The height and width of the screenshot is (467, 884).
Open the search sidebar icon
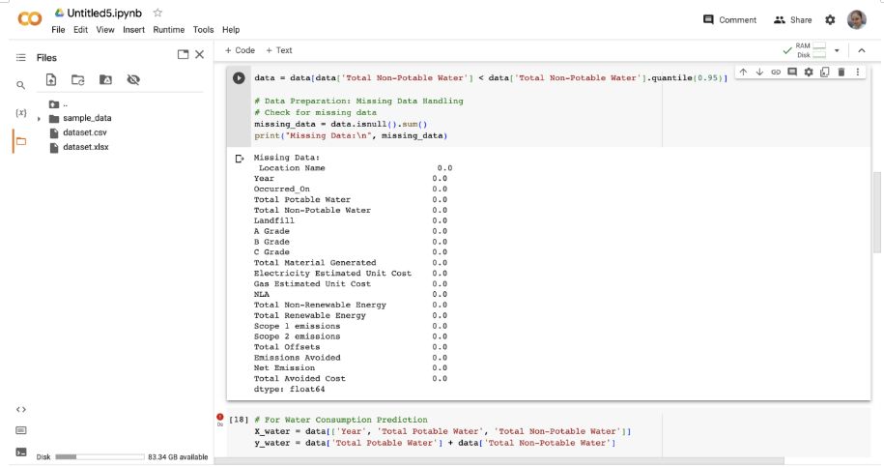point(20,85)
